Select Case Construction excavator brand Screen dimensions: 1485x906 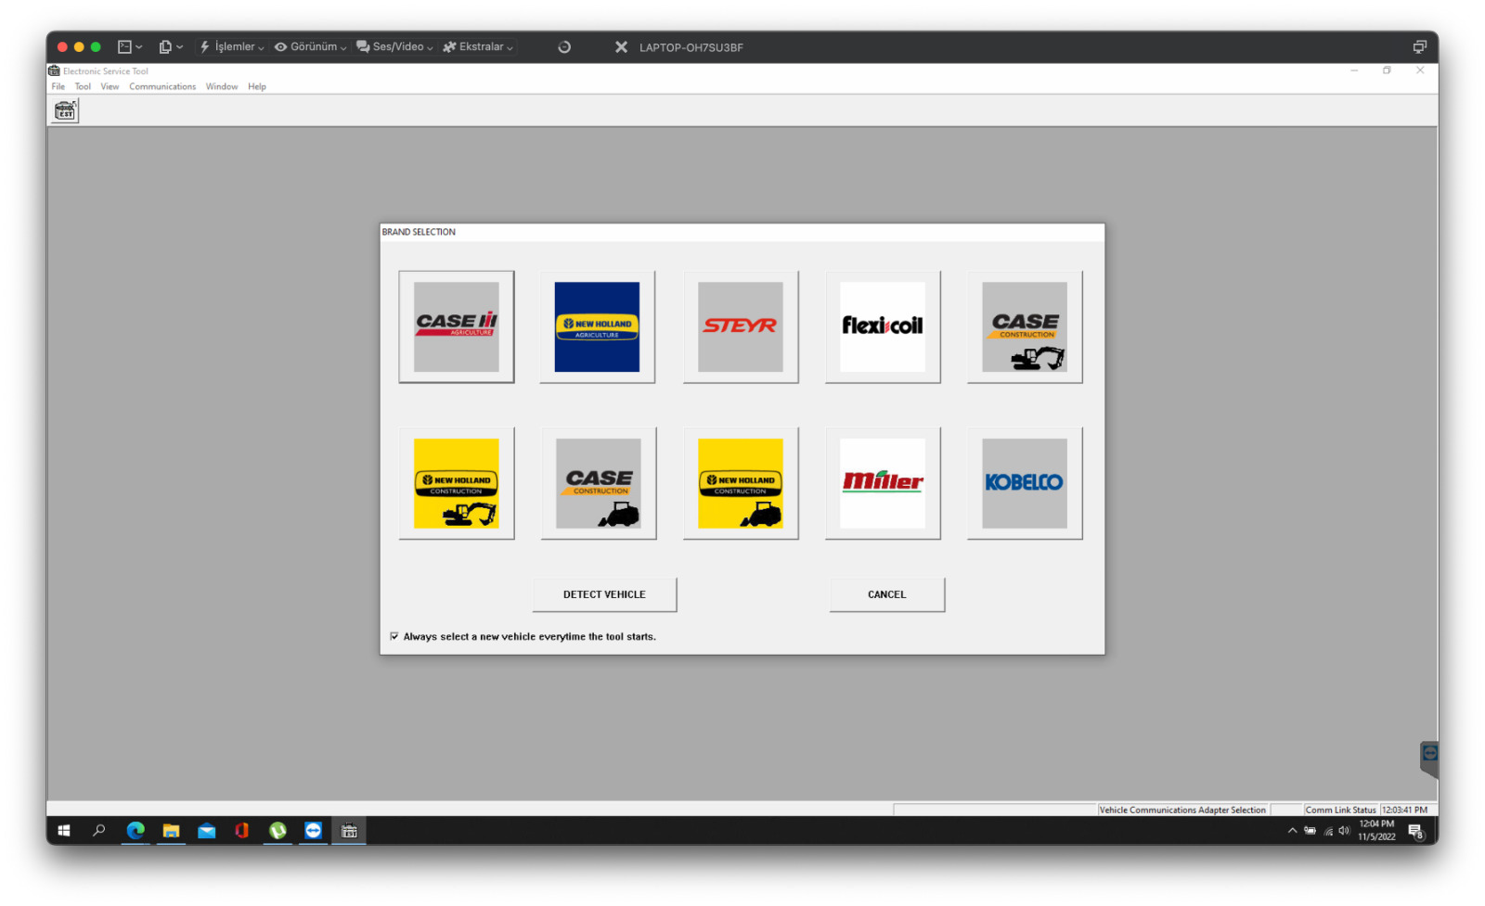(1025, 326)
